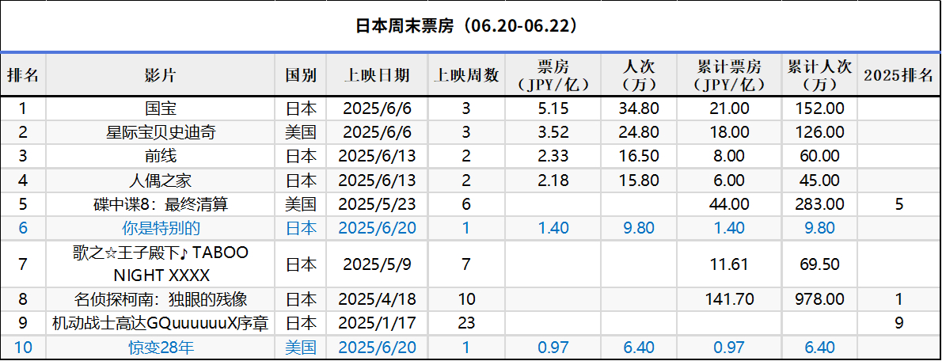
Task: Select cumulative attendance 126.00
Action: [x=819, y=133]
